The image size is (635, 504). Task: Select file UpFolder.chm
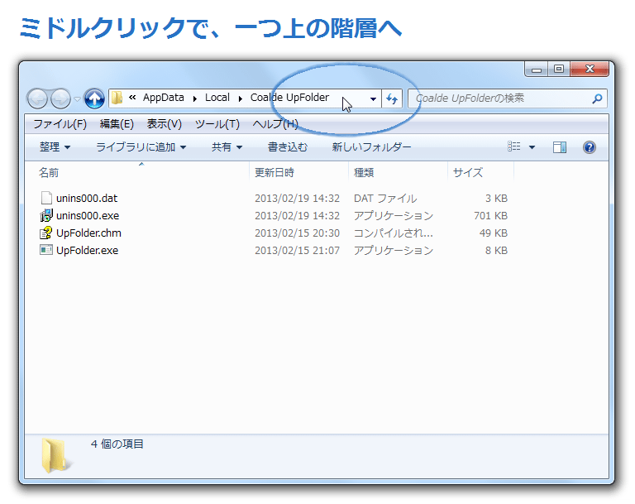point(88,233)
